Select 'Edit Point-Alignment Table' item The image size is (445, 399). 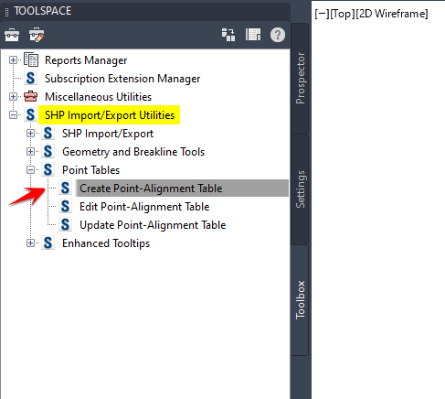pyautogui.click(x=144, y=207)
